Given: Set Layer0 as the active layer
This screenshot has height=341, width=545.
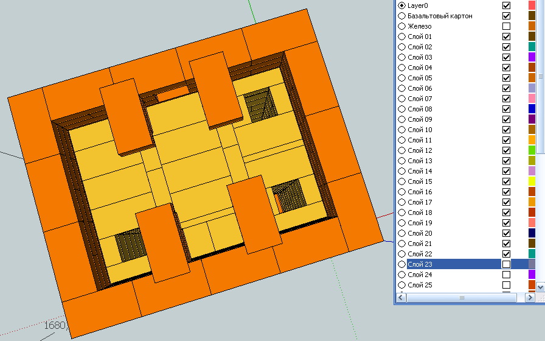Looking at the screenshot, I should pyautogui.click(x=401, y=5).
